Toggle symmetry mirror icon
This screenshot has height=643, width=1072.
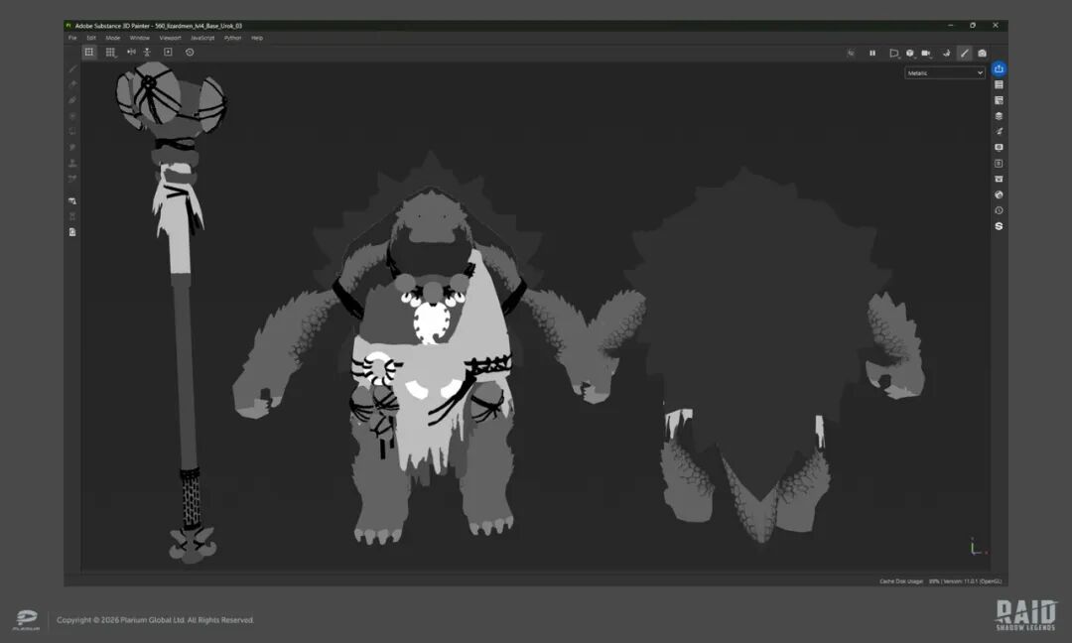[131, 52]
